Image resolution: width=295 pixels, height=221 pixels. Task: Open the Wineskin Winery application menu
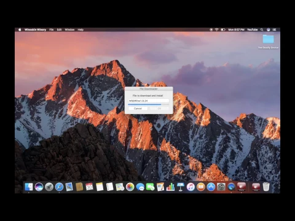pyautogui.click(x=35, y=29)
